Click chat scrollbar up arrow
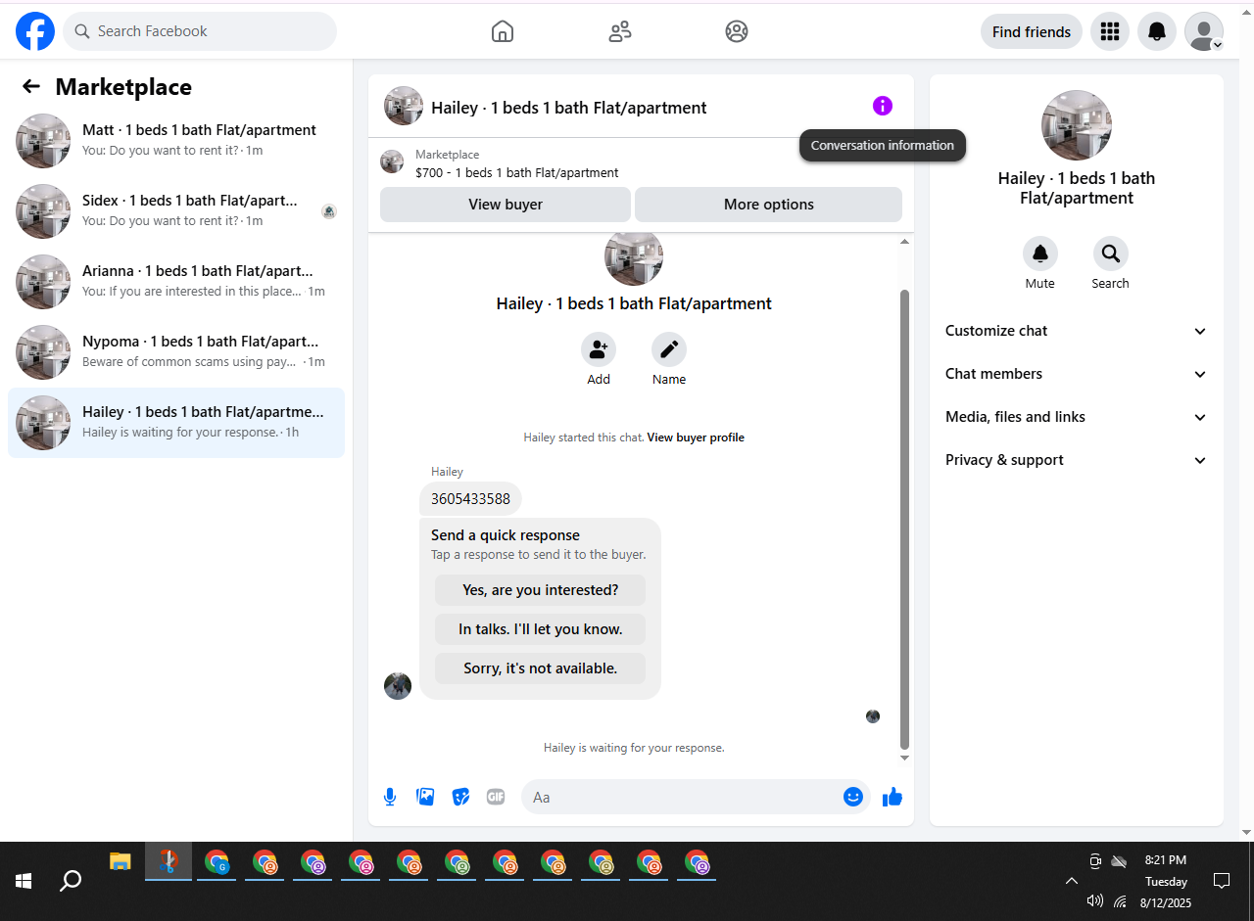This screenshot has height=921, width=1254. point(904,241)
